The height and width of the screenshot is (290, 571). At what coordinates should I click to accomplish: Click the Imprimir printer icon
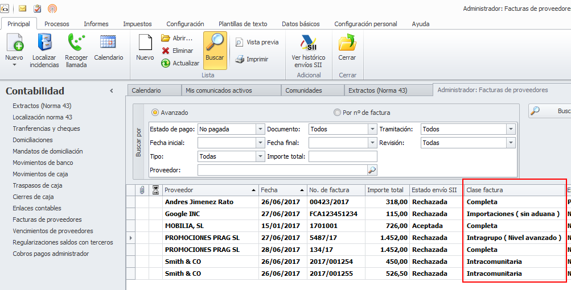tap(240, 59)
